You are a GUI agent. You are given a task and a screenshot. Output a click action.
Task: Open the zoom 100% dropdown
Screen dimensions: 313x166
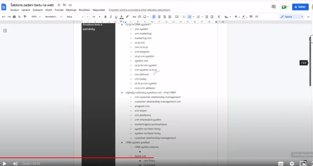(x=35, y=17)
